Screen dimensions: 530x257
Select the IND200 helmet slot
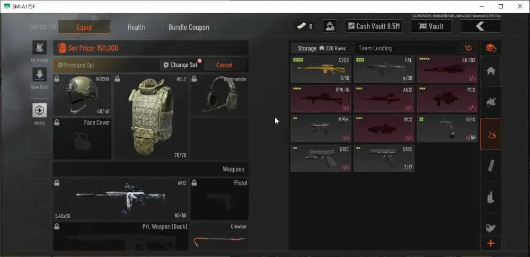[x=82, y=95]
